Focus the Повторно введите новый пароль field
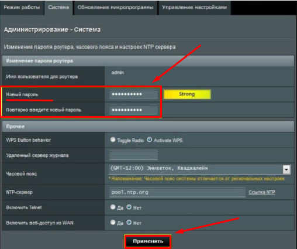This screenshot has height=249, width=297. (x=133, y=110)
